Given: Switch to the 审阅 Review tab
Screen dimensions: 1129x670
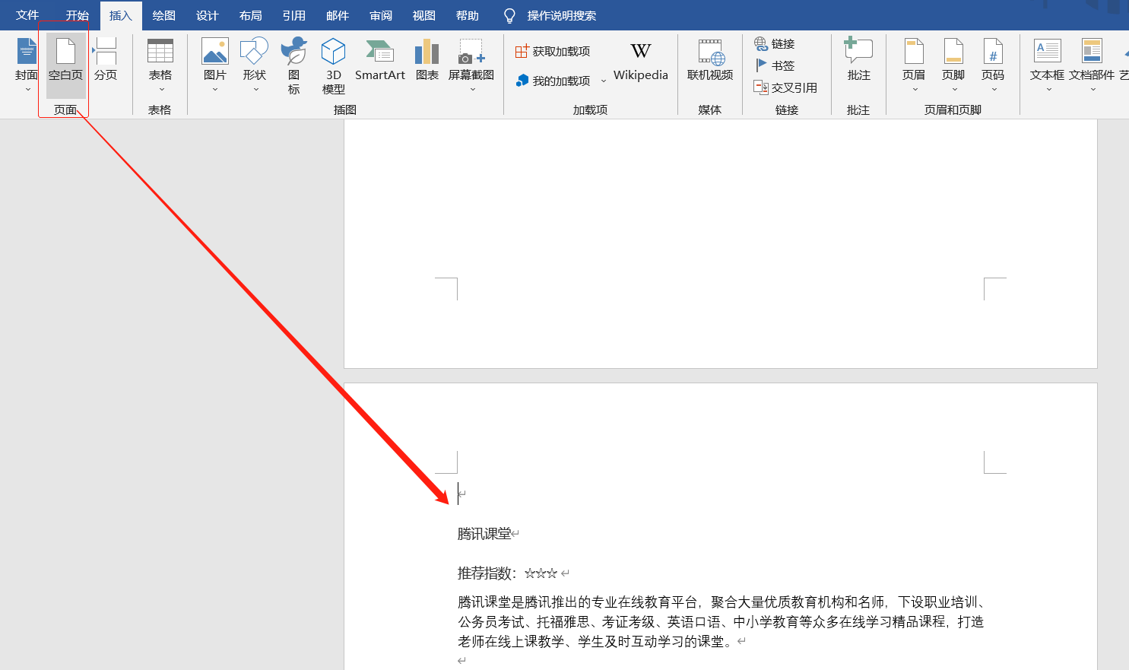Looking at the screenshot, I should coord(380,15).
